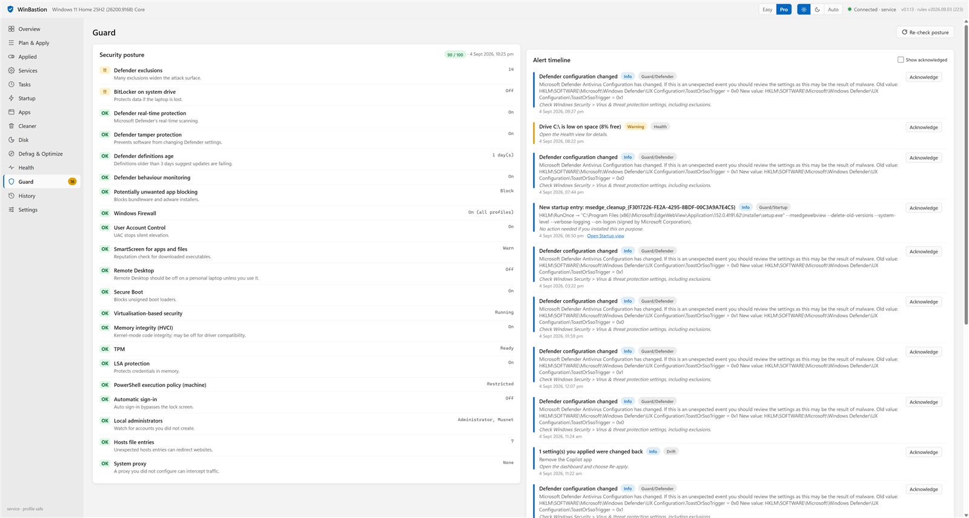Switch to dark theme moon icon

(818, 10)
